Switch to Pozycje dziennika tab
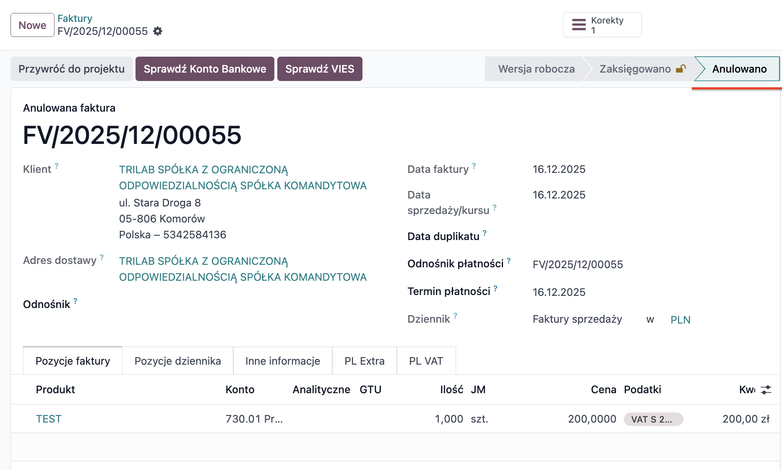 click(x=177, y=361)
